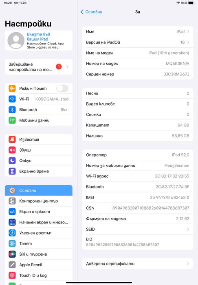
Task: Open Завършване настройката notification row
Action: click(x=39, y=67)
